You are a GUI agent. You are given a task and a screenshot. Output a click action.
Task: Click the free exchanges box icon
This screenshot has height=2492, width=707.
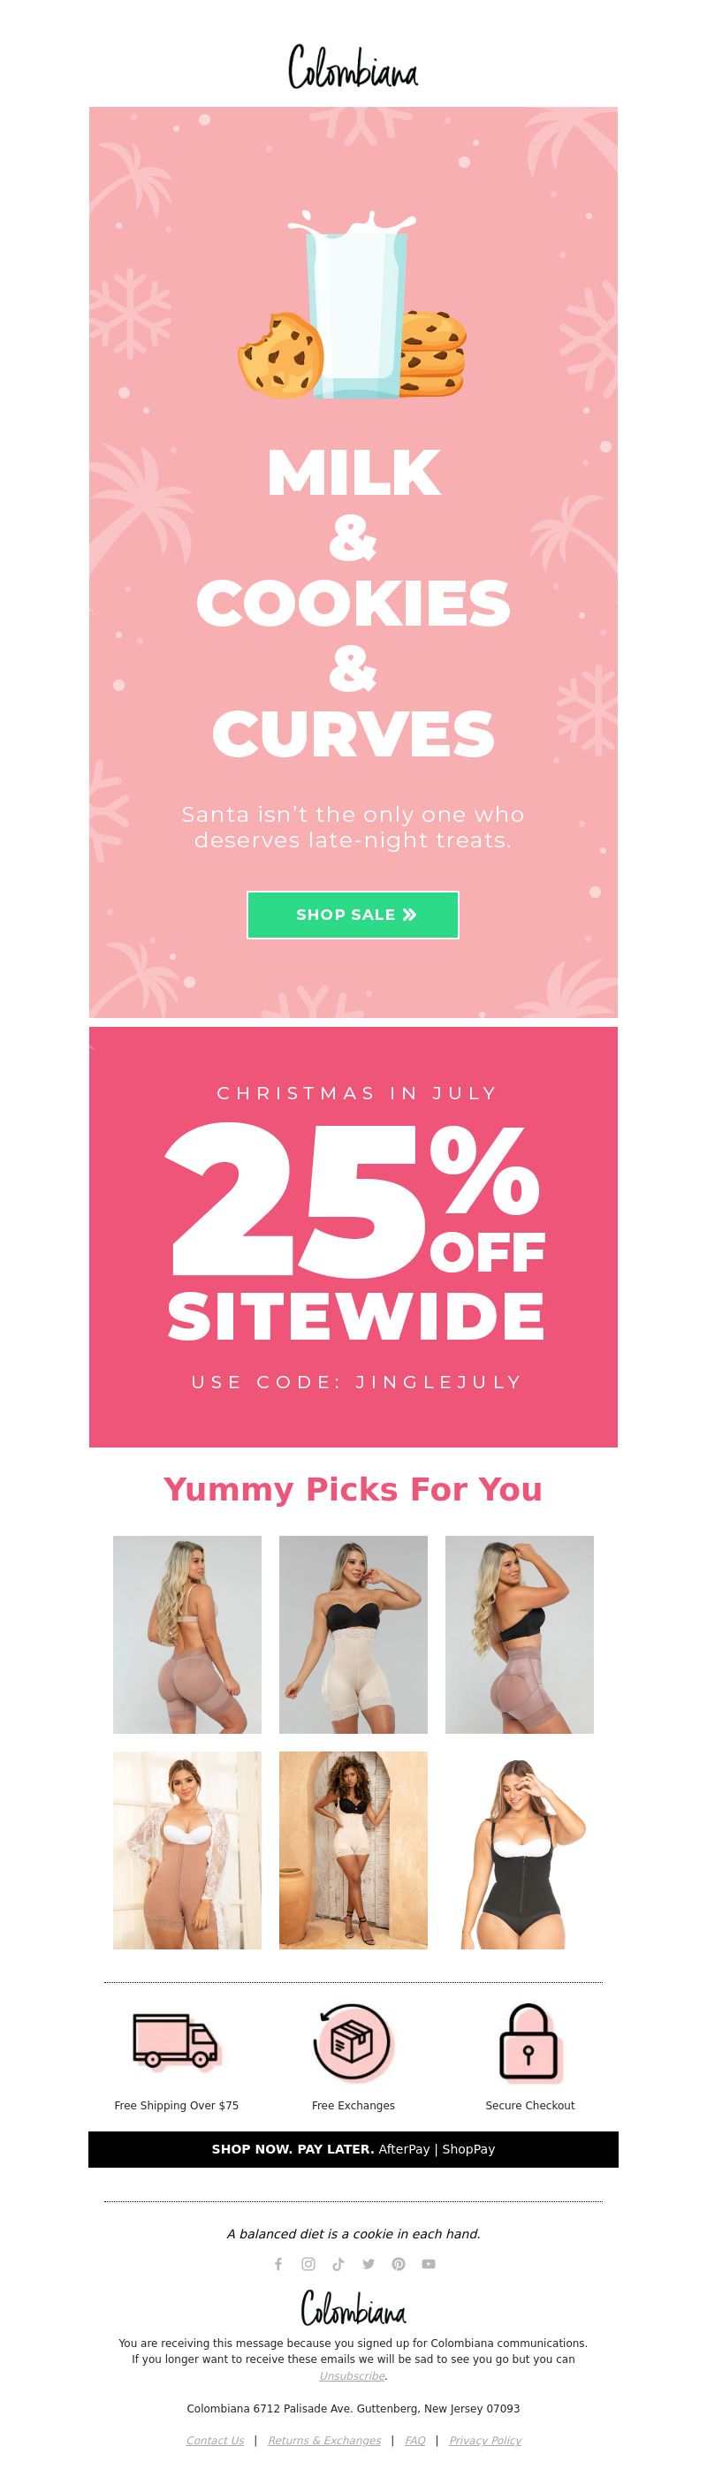click(x=353, y=2042)
